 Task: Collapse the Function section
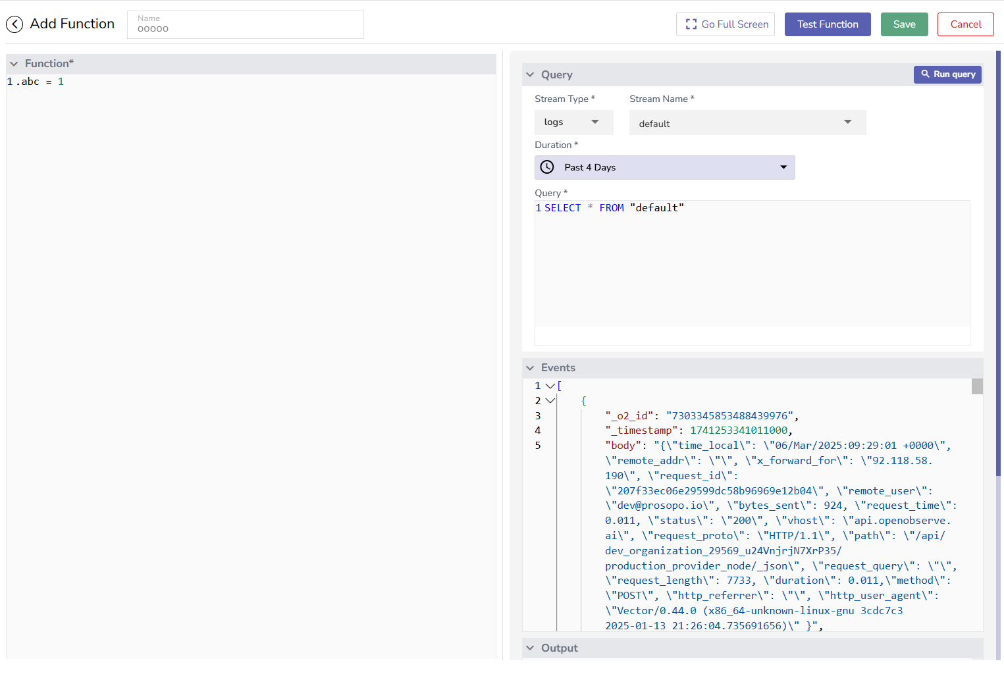point(14,63)
